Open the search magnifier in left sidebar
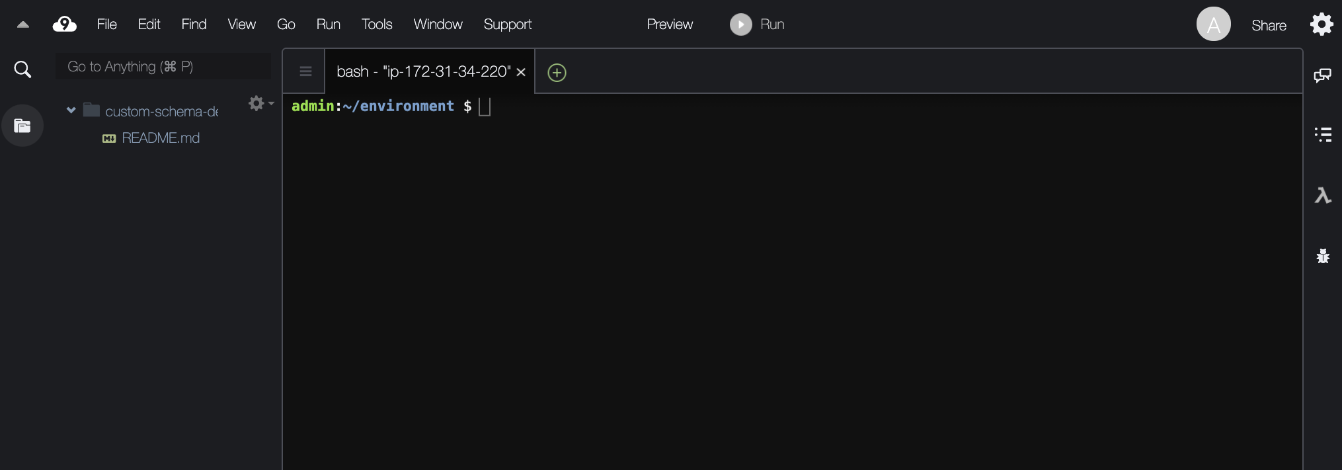The width and height of the screenshot is (1342, 470). click(x=22, y=69)
